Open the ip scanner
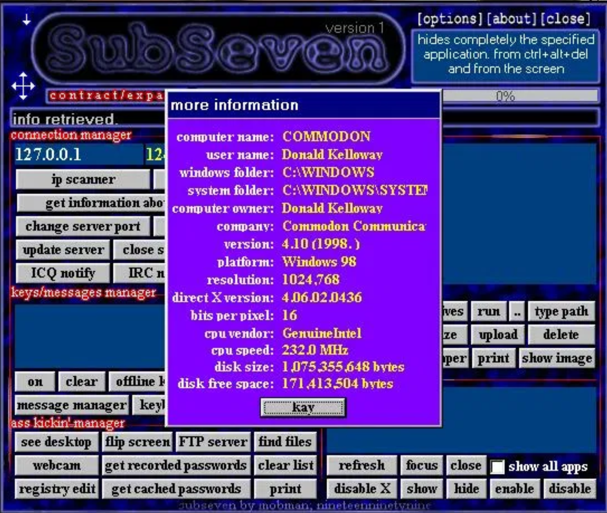 pyautogui.click(x=83, y=179)
